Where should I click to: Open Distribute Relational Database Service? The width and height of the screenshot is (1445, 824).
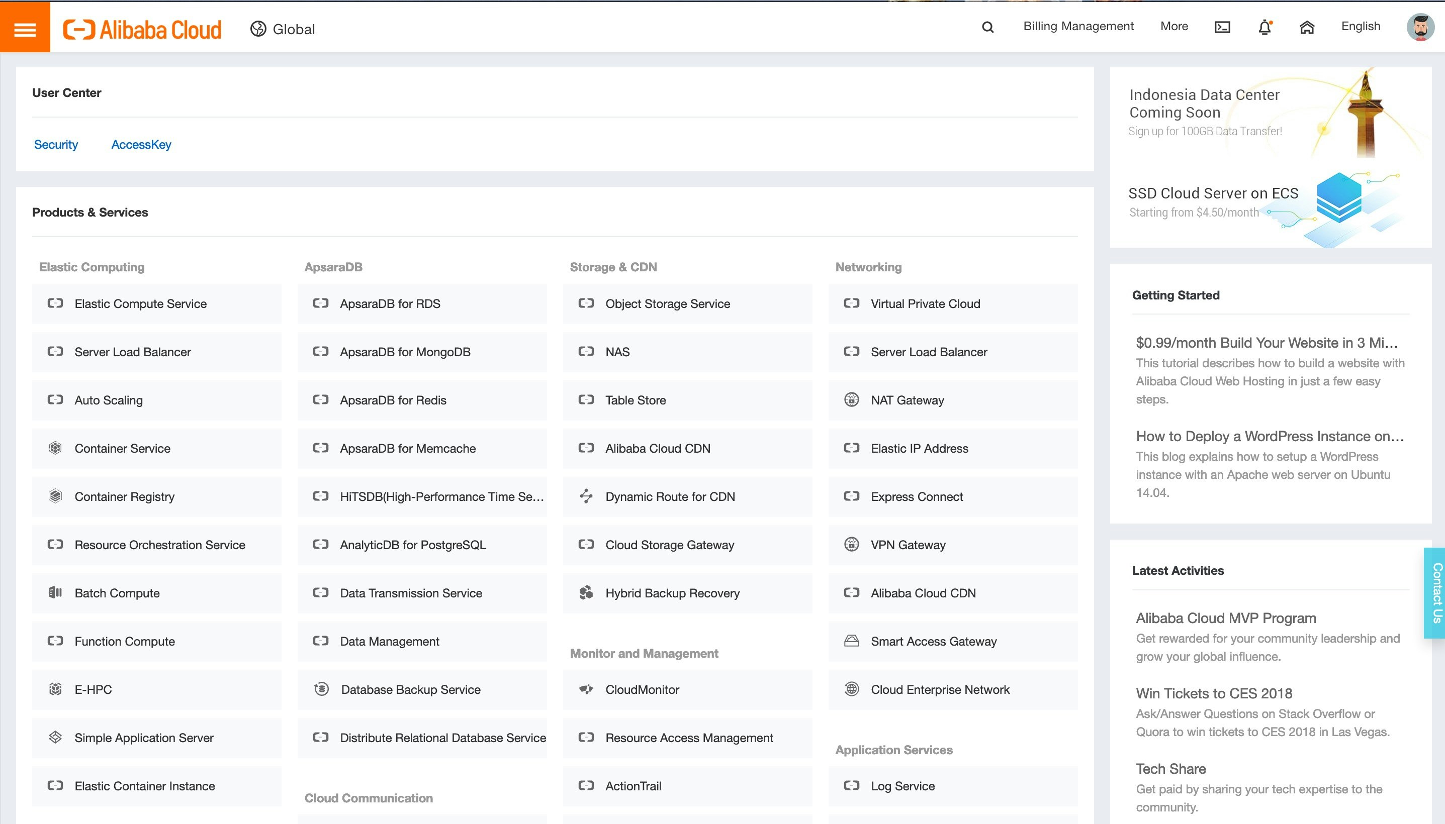422,738
